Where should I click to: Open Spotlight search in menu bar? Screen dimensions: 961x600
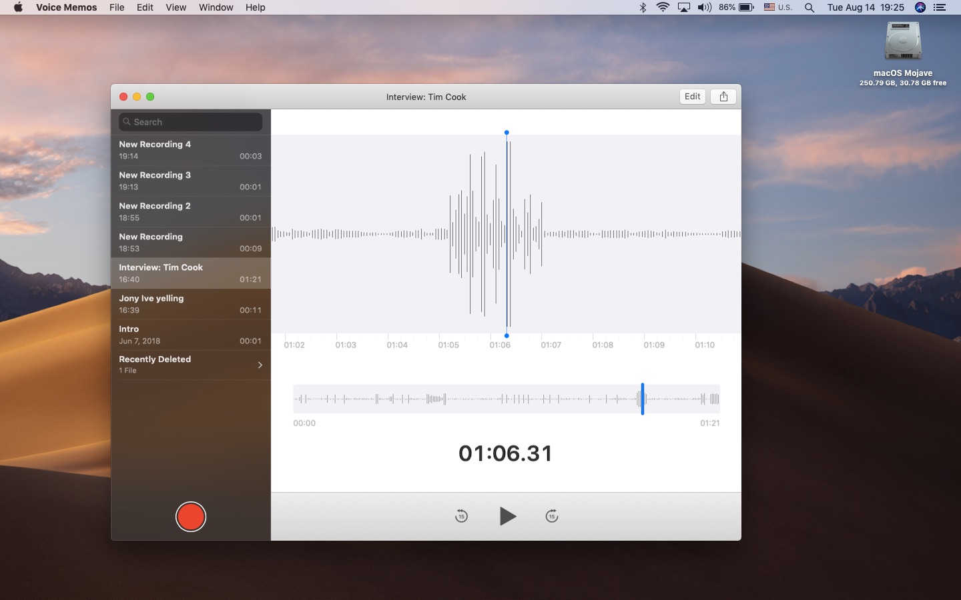(810, 7)
